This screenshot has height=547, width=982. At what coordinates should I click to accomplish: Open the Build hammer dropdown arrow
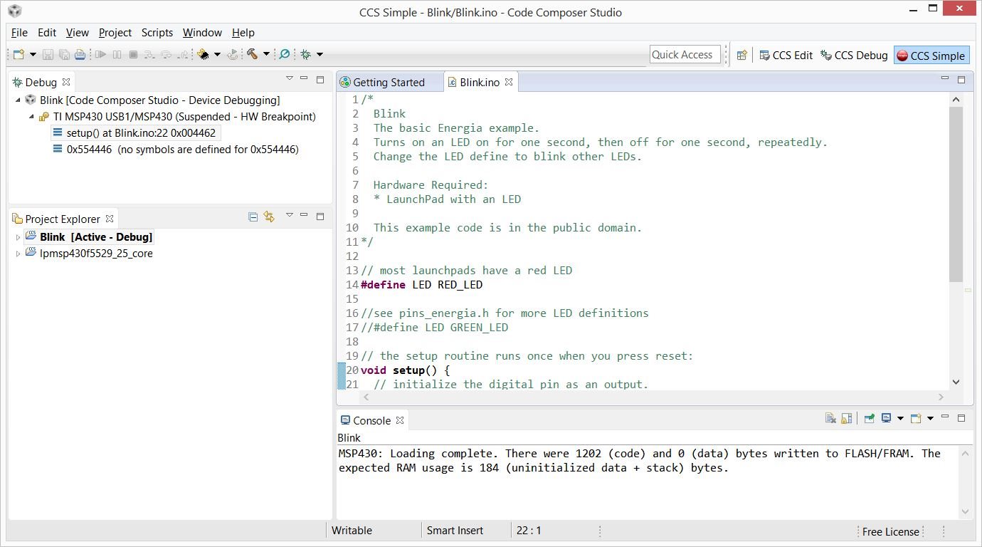tap(266, 55)
